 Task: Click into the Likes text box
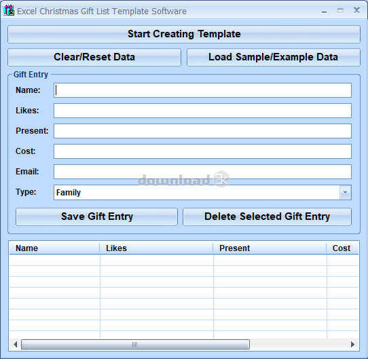click(x=202, y=111)
